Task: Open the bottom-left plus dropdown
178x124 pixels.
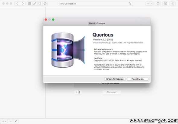Action: pos(4,121)
